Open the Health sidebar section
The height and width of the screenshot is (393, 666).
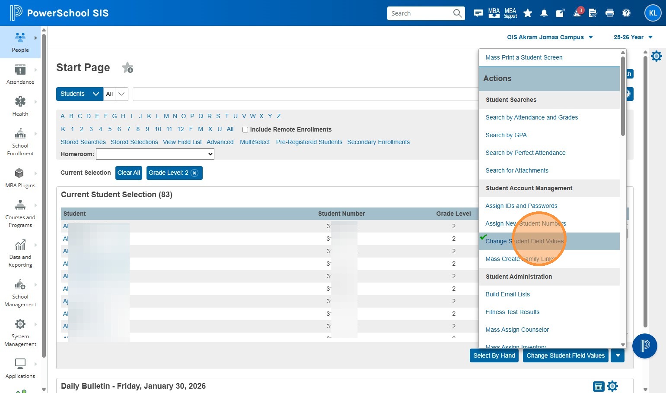20,106
